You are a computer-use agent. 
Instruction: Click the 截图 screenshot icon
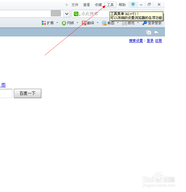104,23
